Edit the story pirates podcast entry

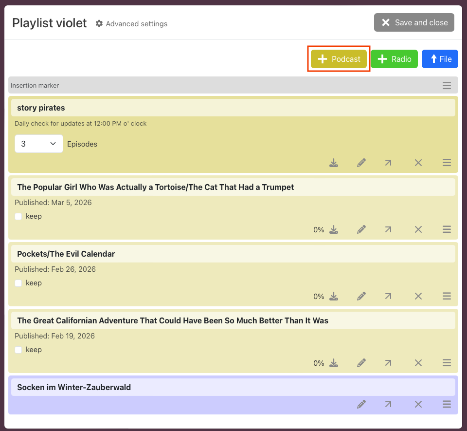[361, 163]
